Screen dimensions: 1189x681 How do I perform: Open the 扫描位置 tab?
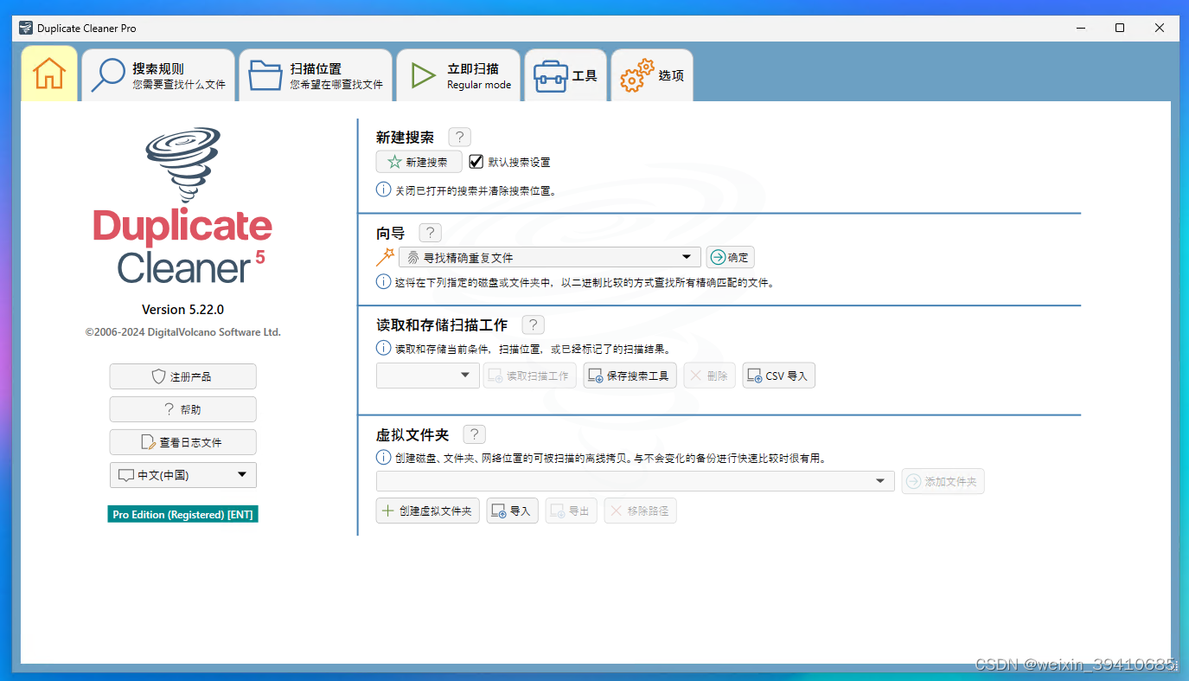(316, 76)
